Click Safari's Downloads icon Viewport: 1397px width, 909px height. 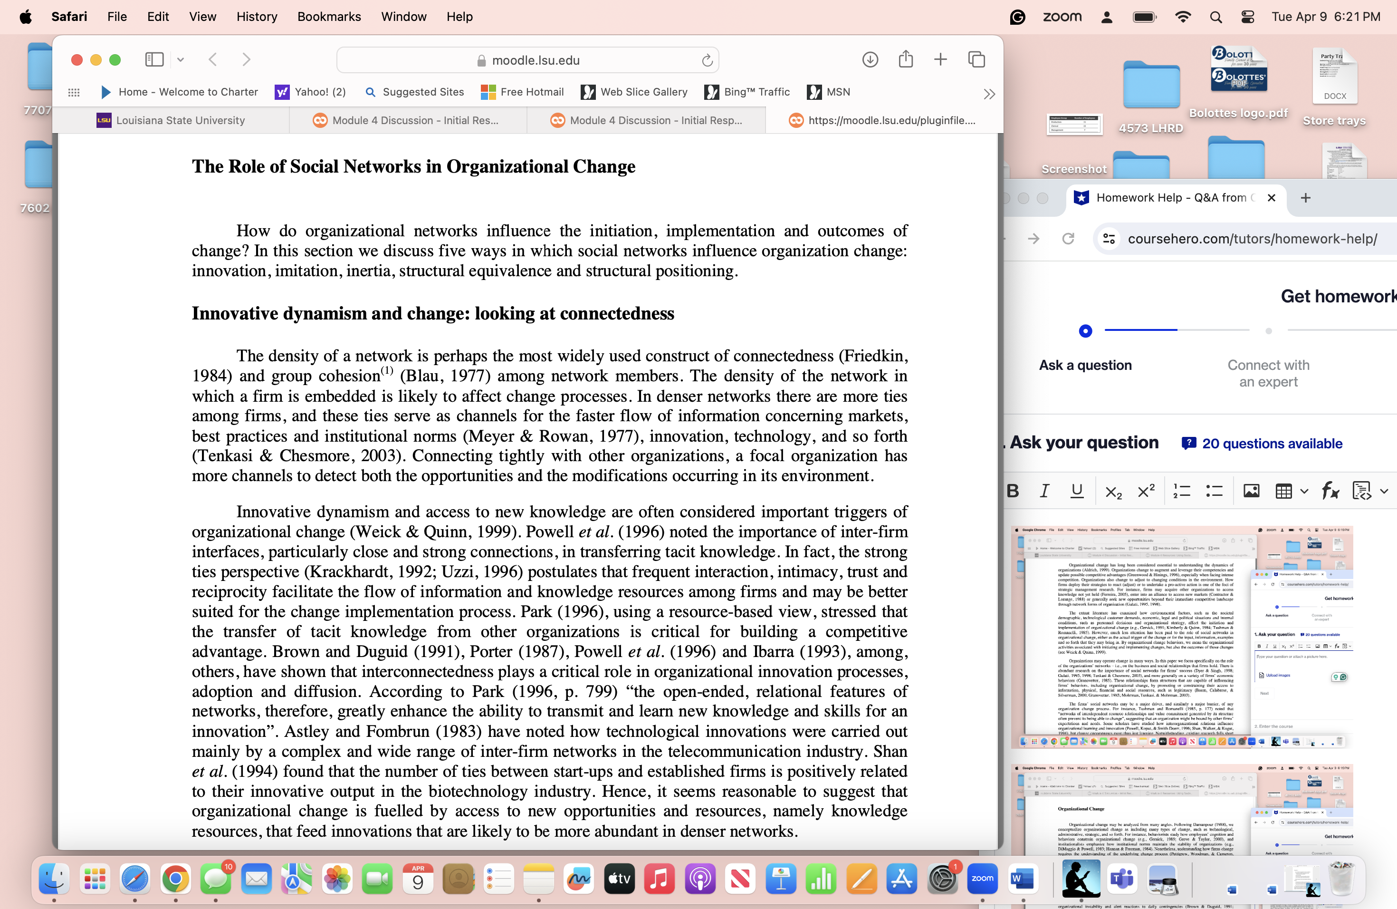coord(870,59)
